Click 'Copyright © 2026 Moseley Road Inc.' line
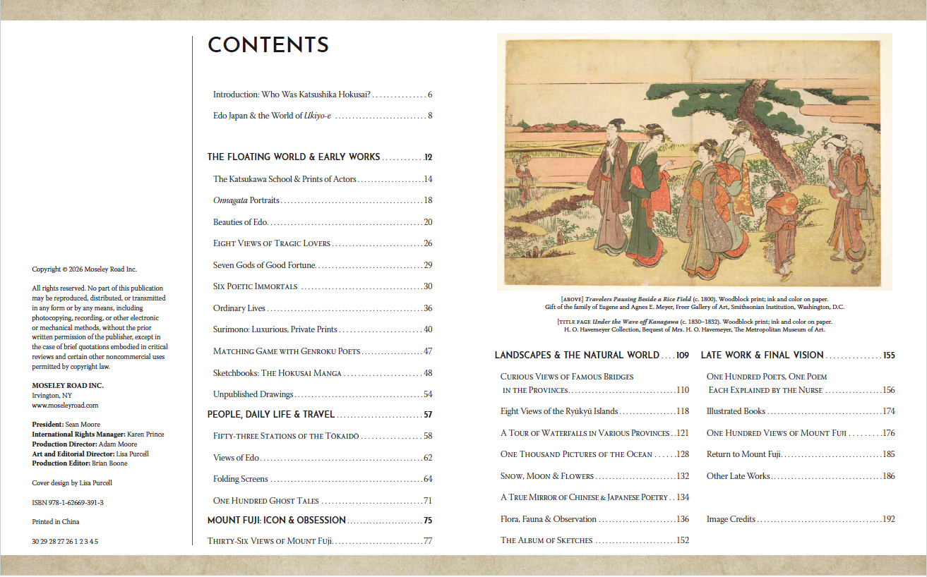This screenshot has width=927, height=577. [85, 269]
